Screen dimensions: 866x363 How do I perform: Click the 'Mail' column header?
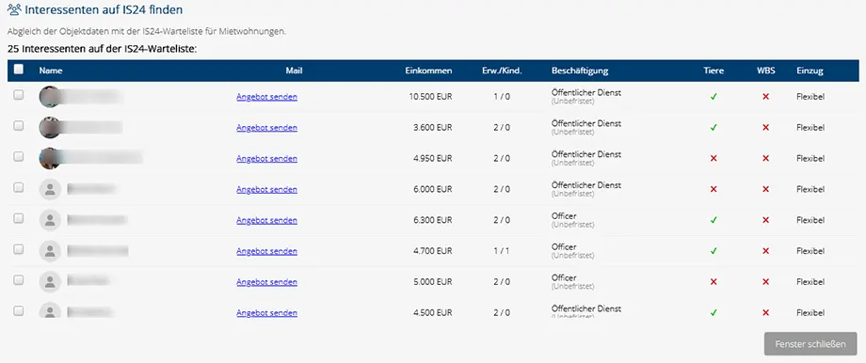pos(294,71)
